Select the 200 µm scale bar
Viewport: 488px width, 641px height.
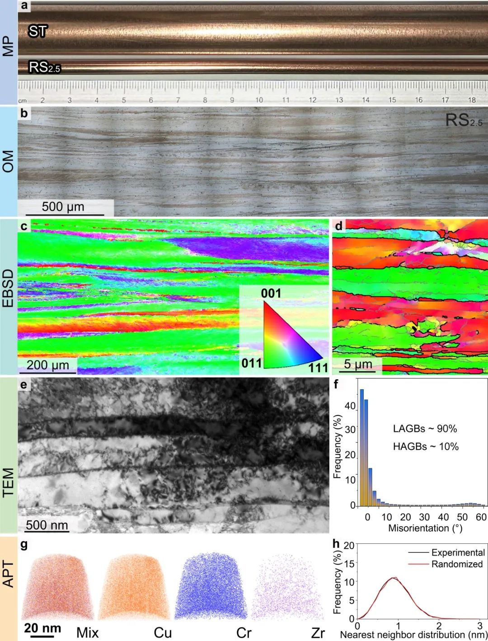[47, 366]
